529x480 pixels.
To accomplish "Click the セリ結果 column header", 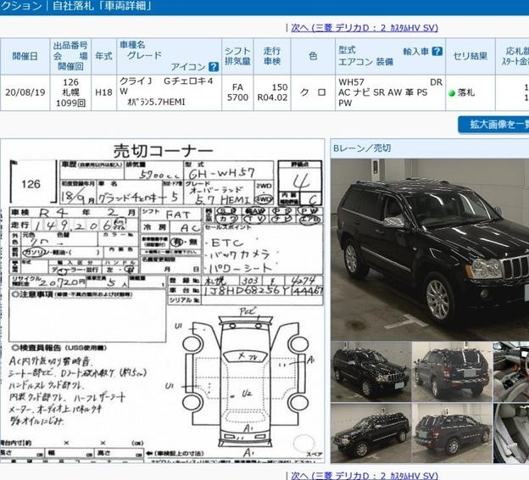I will click(x=471, y=56).
